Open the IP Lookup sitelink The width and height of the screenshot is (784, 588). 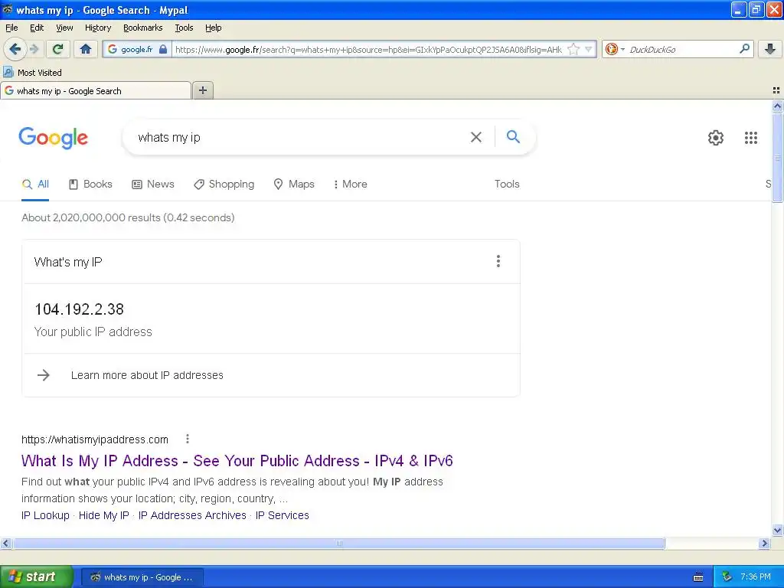pos(45,515)
